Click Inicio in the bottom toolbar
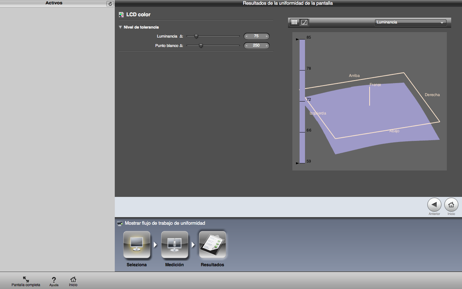Viewport: 462px width, 289px height. (x=73, y=281)
